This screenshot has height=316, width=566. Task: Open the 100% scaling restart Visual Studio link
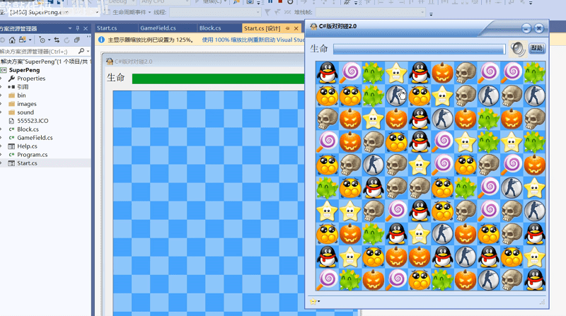[253, 40]
